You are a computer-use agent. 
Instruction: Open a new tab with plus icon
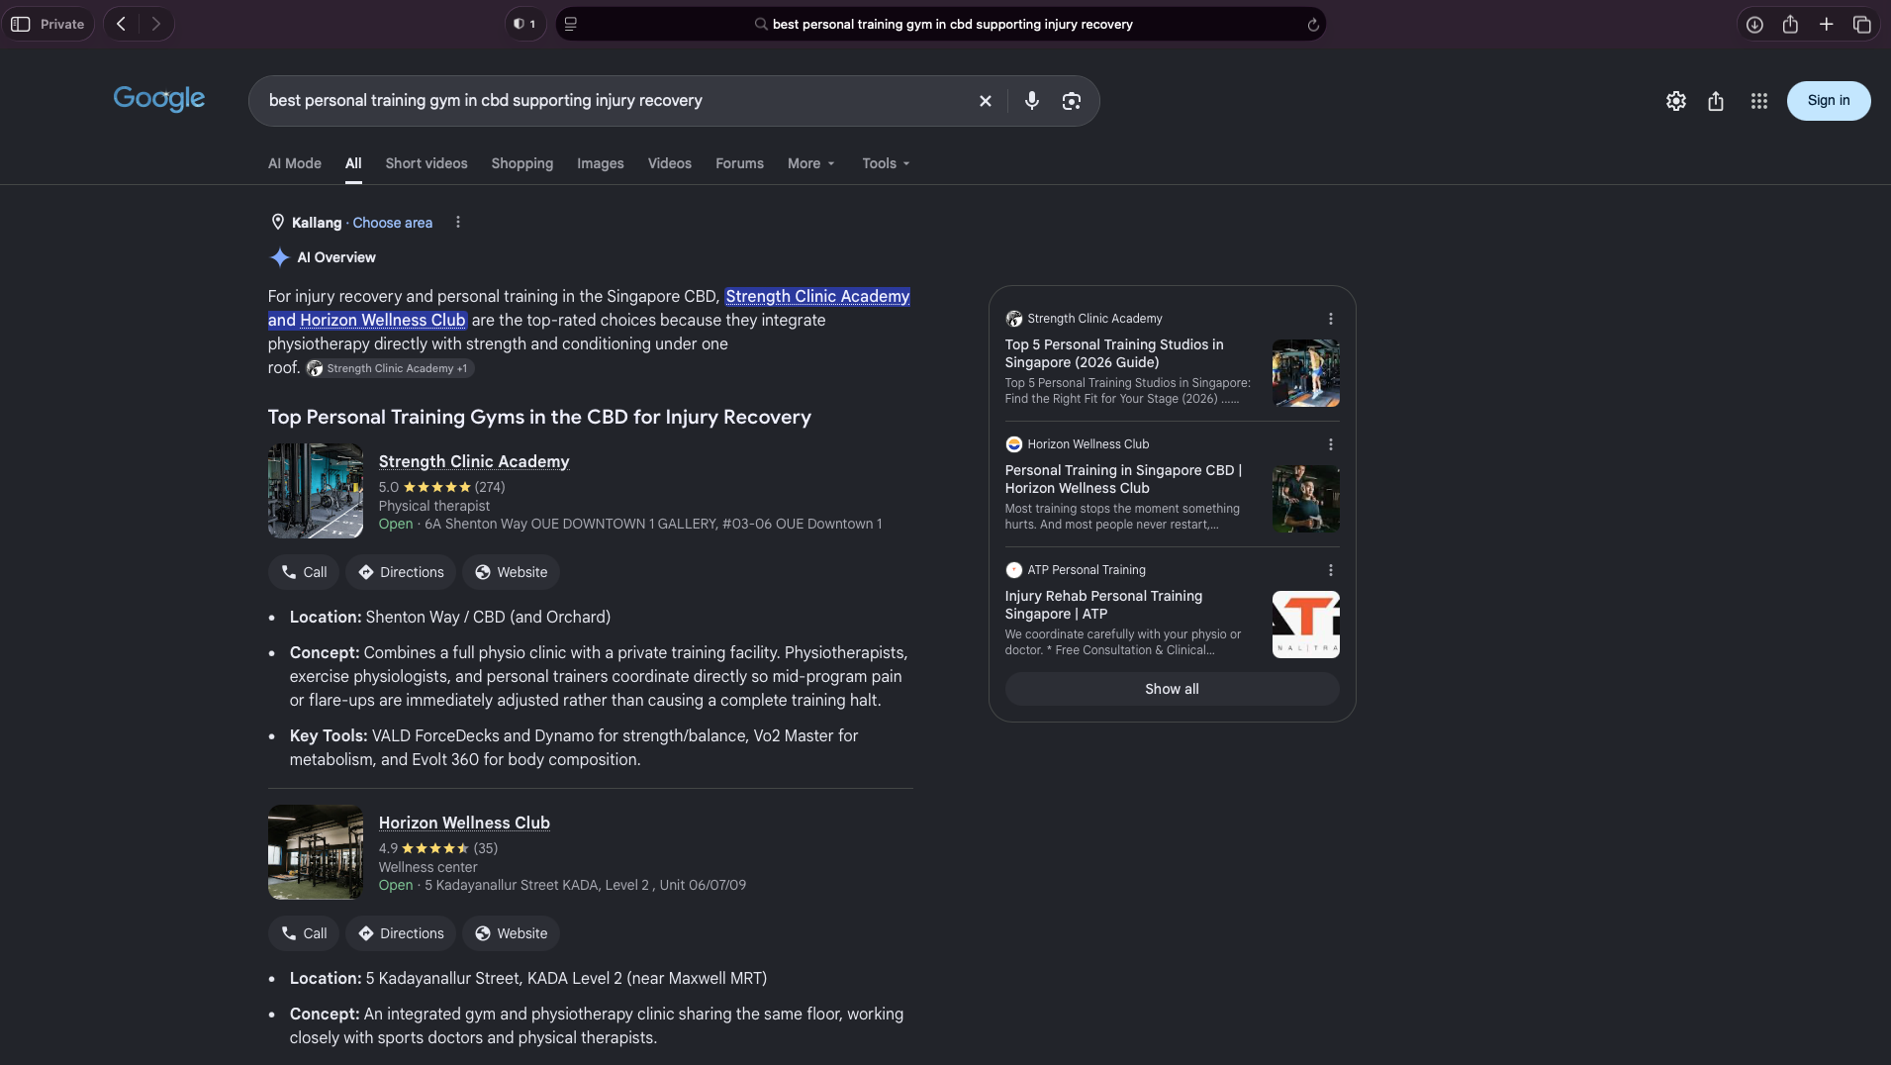tap(1827, 25)
